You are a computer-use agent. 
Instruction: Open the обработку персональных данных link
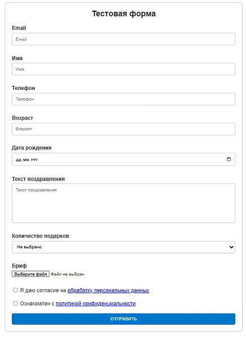pyautogui.click(x=108, y=290)
